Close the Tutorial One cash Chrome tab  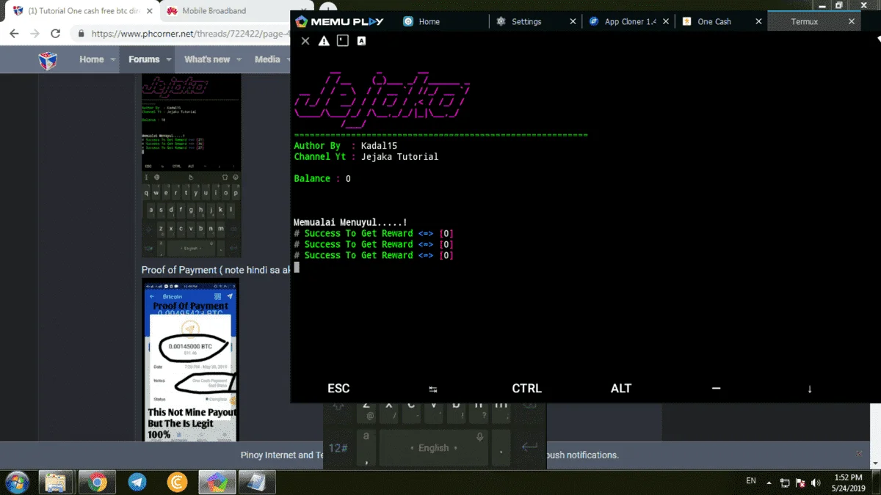[x=150, y=11]
